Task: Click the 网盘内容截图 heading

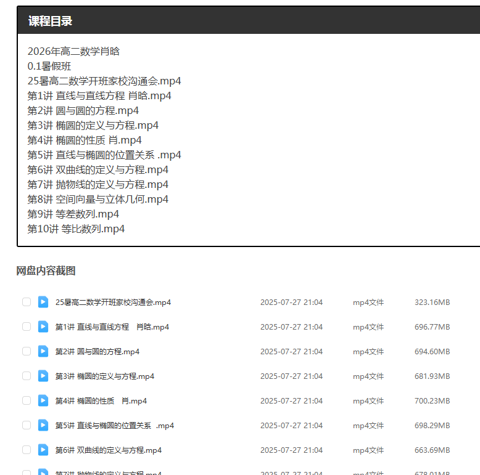Action: [46, 271]
